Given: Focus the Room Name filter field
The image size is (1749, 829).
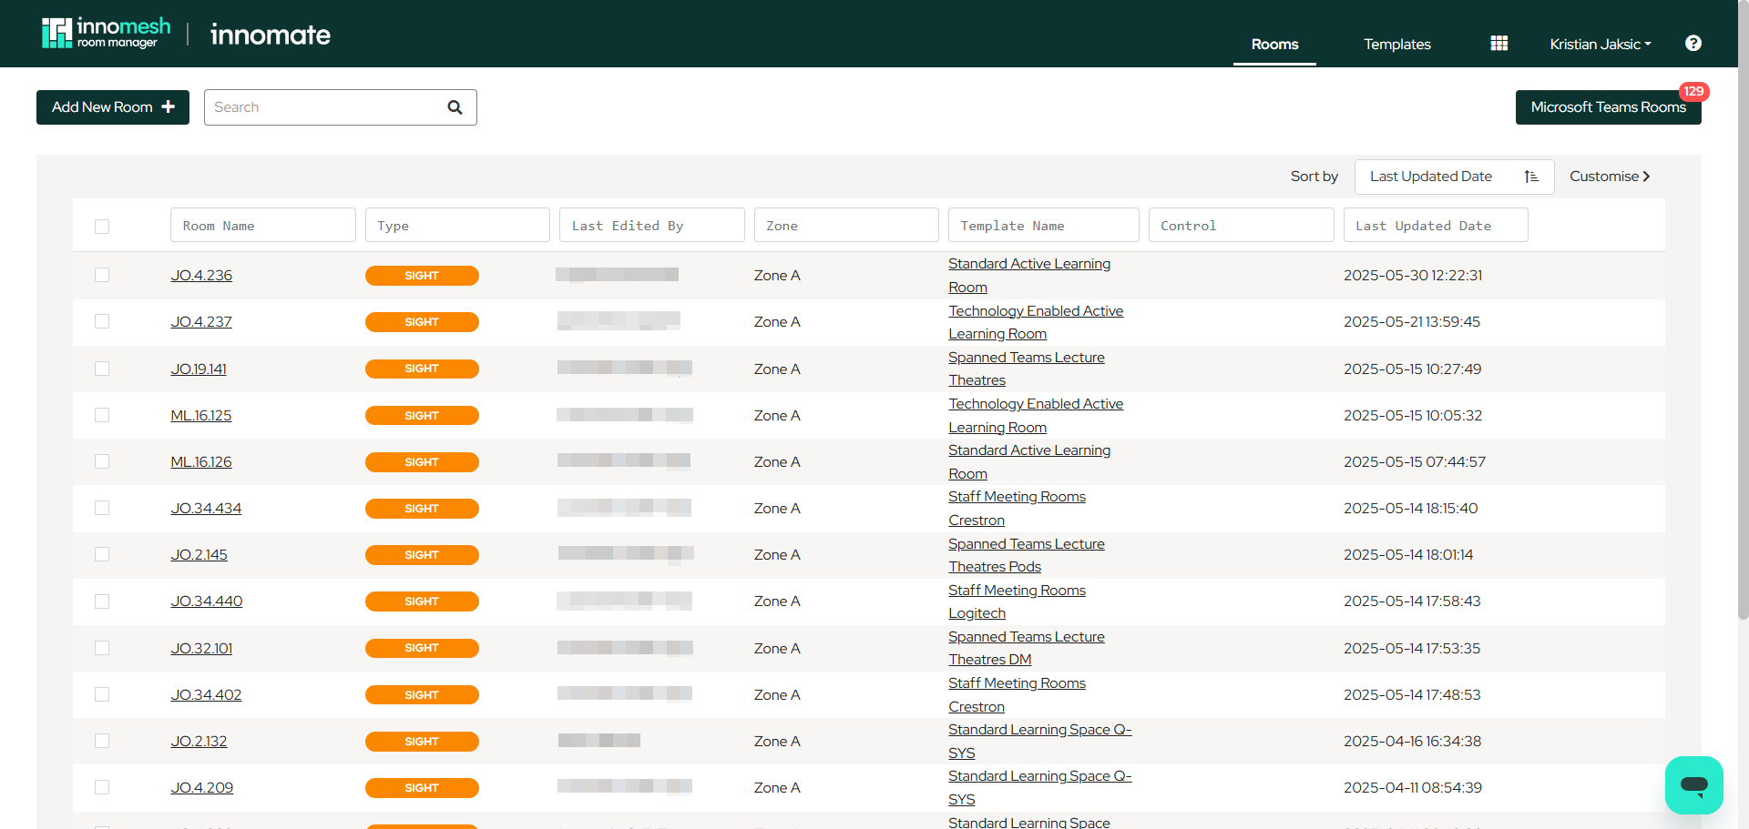Looking at the screenshot, I should pyautogui.click(x=262, y=225).
